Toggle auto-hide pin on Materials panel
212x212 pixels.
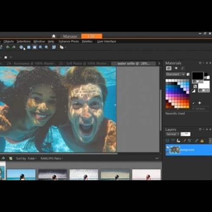click(207, 63)
